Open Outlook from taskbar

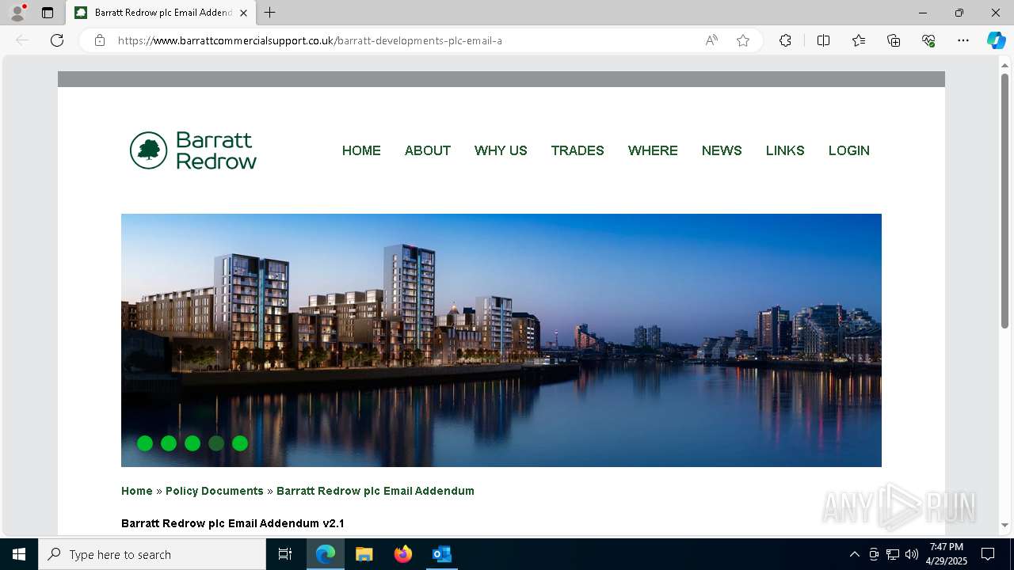tap(441, 554)
